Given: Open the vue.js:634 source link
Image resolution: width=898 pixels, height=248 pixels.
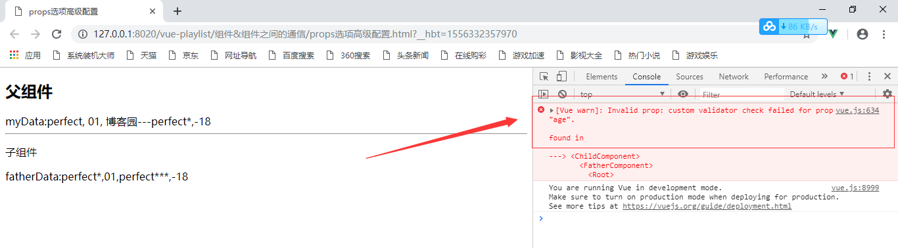Looking at the screenshot, I should (857, 110).
